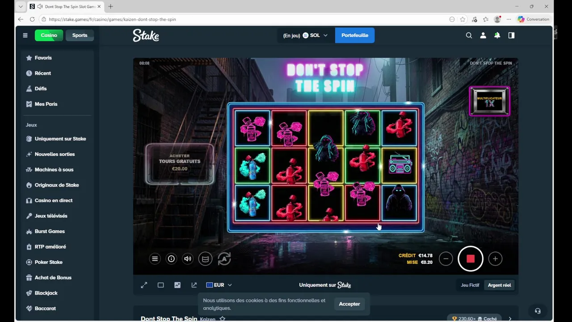The image size is (572, 322).
Task: Bookmark page with browser star
Action: pos(463,19)
